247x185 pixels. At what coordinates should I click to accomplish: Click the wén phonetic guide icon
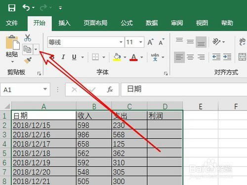click(155, 57)
